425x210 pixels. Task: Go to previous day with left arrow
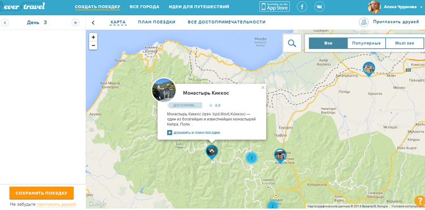point(5,23)
